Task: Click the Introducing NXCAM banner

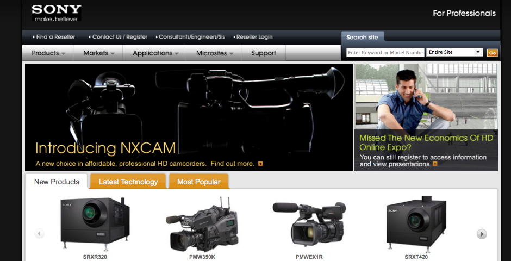Action: coord(189,117)
